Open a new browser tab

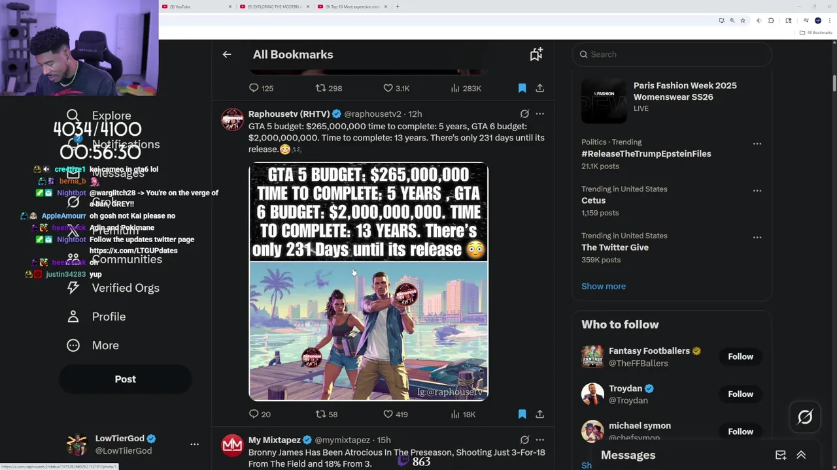pos(398,7)
